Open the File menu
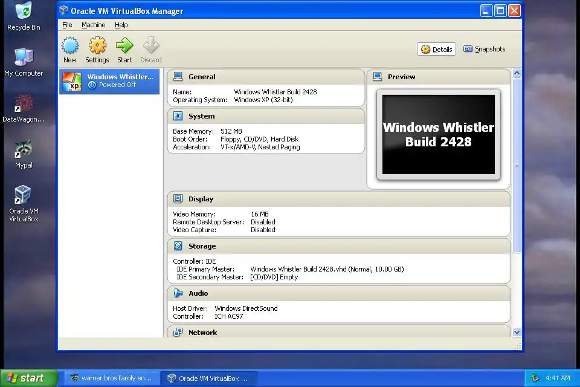Viewport: 580px width, 387px height. (x=67, y=25)
